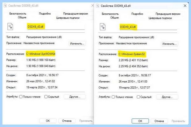Viewport: 191px width, 127px height.
Task: Open Другие attributes in left SysWOW64 window
Action: (x=75, y=97)
